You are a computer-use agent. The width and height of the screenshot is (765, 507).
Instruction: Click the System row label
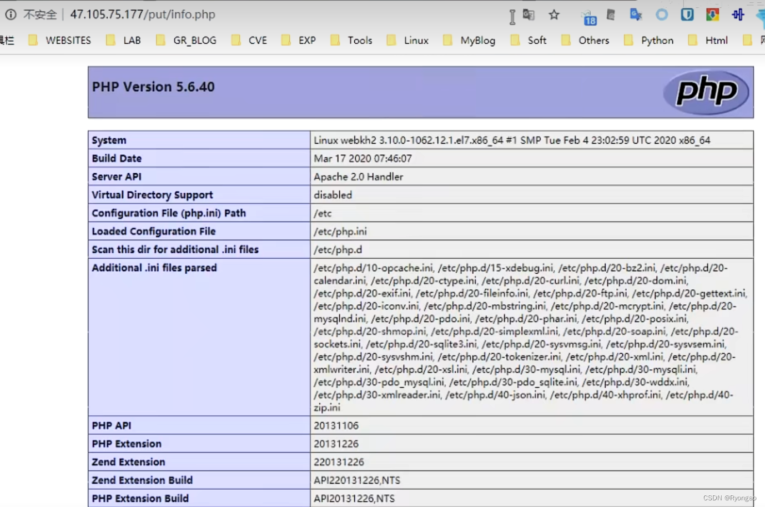click(x=109, y=140)
